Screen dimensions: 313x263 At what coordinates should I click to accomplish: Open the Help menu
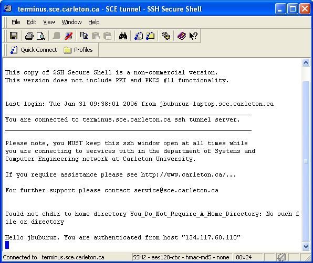coord(94,22)
